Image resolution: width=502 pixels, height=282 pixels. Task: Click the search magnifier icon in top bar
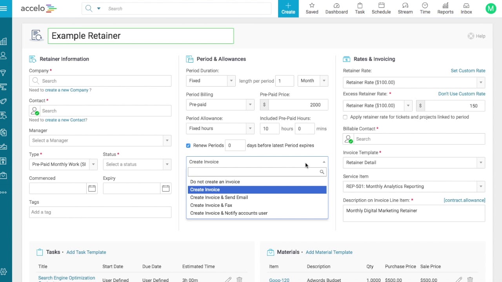click(x=89, y=8)
